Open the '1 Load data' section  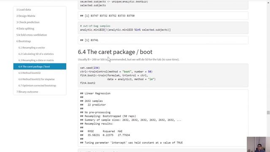[24, 10]
